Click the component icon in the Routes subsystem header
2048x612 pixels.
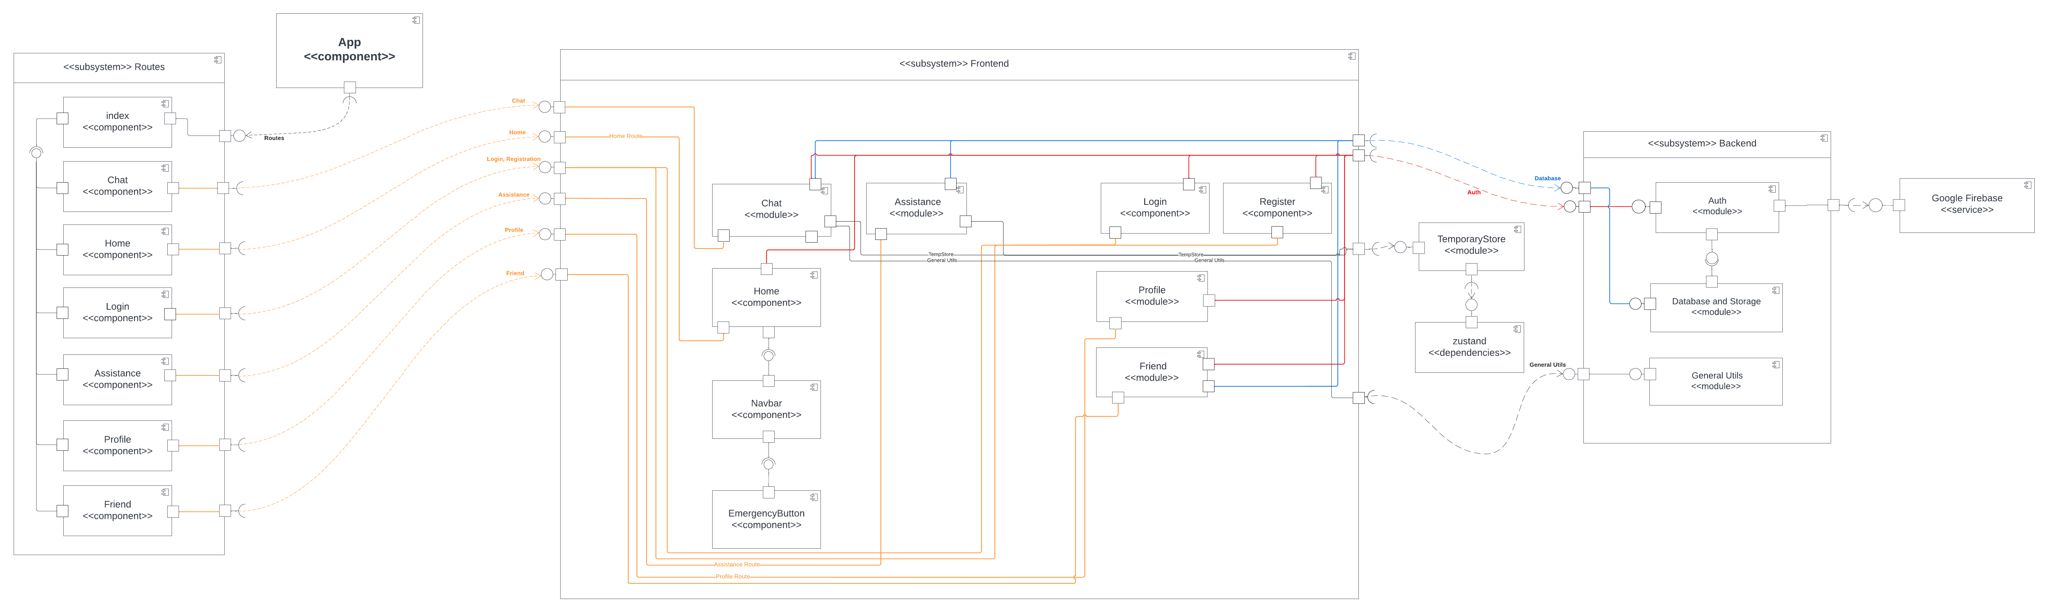218,60
